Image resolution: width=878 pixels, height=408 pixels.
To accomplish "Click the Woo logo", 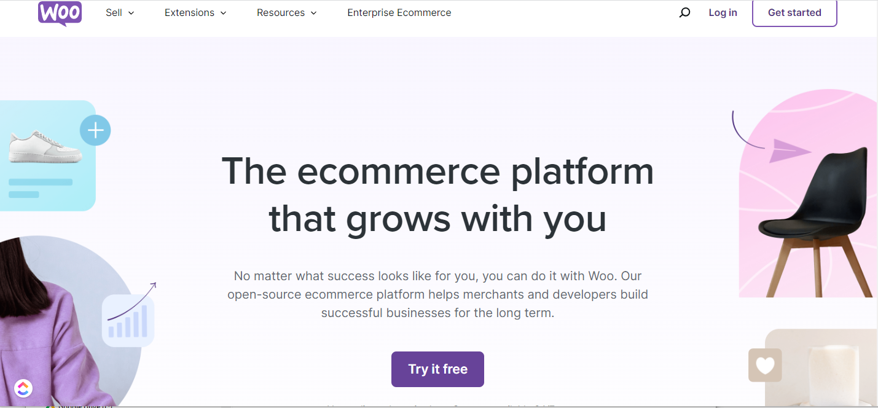I will pyautogui.click(x=59, y=12).
